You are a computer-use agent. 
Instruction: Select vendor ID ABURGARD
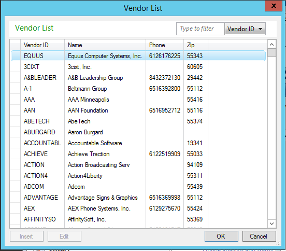point(39,132)
